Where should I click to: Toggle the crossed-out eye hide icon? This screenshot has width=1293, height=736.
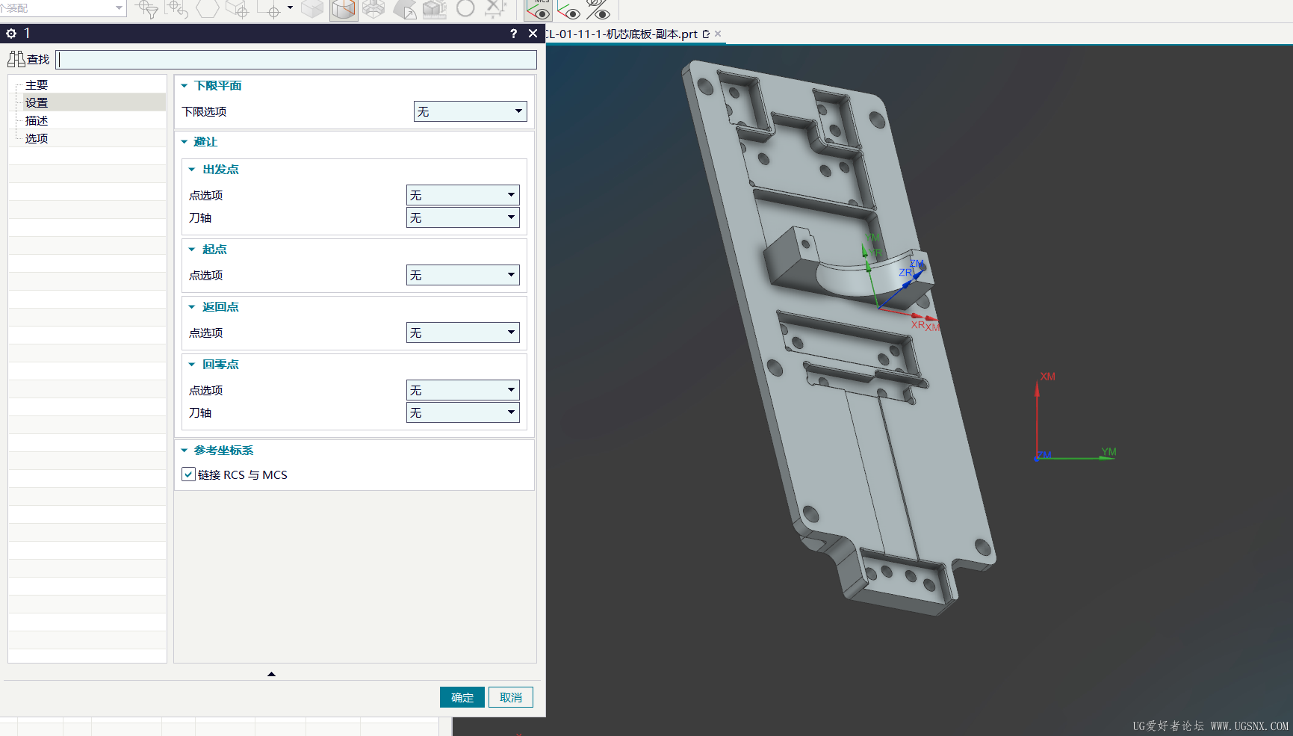[x=598, y=10]
